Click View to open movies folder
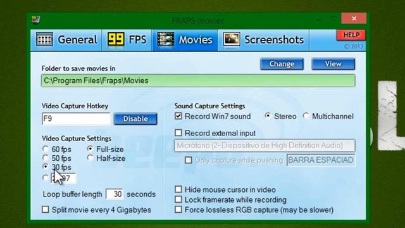This screenshot has height=228, width=405. pyautogui.click(x=333, y=64)
